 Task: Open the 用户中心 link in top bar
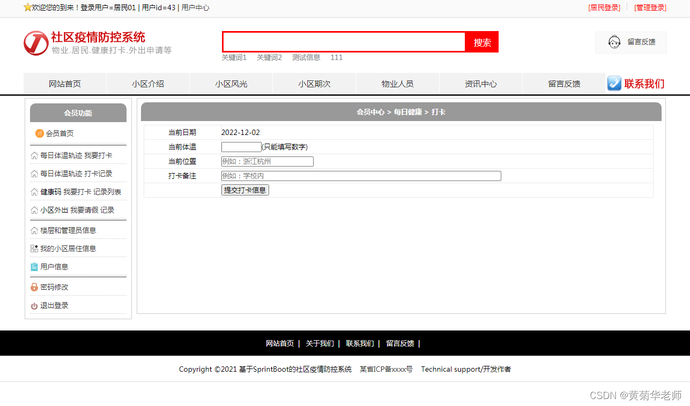click(x=196, y=7)
